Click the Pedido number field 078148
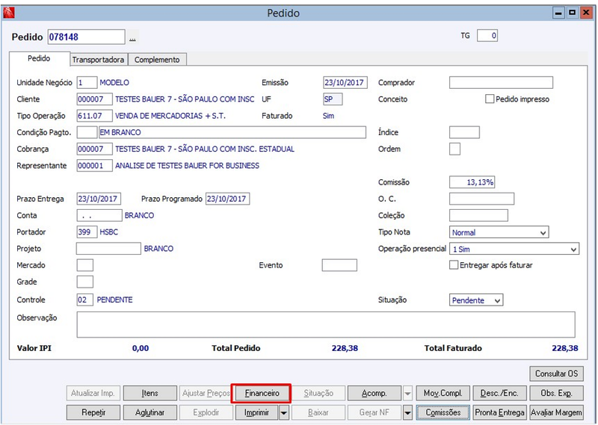 [86, 37]
